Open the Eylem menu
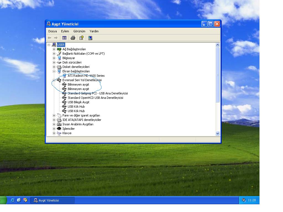The height and width of the screenshot is (212, 283). pyautogui.click(x=65, y=31)
